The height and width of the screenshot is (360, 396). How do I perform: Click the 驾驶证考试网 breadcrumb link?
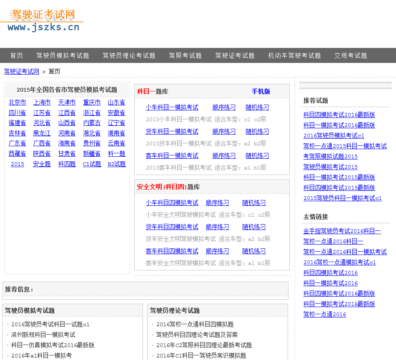point(22,71)
